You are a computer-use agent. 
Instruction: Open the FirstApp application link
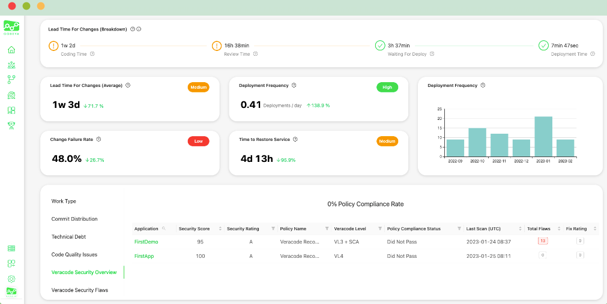tap(144, 256)
